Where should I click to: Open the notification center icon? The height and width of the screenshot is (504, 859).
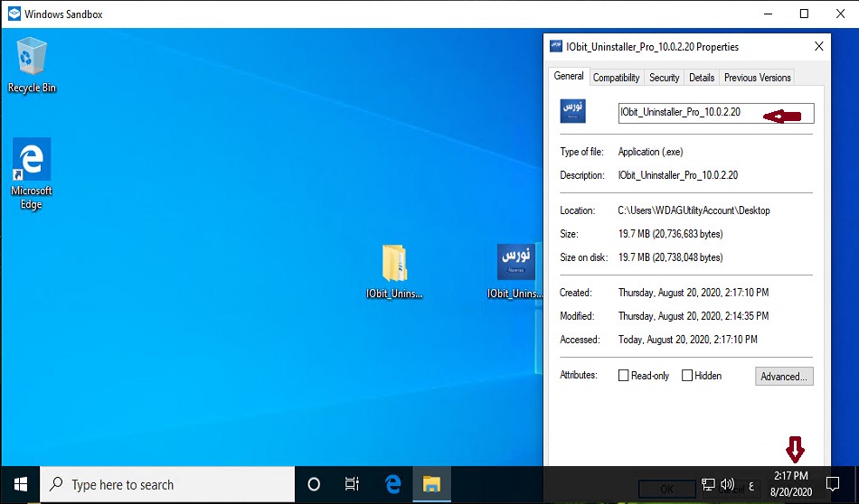(834, 484)
